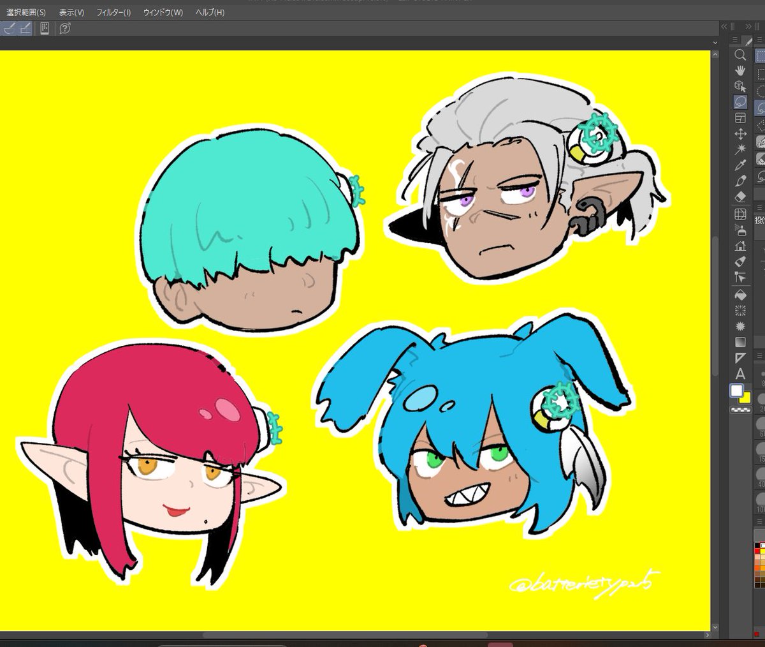
Task: Select the Airbrush spray tool
Action: click(740, 230)
